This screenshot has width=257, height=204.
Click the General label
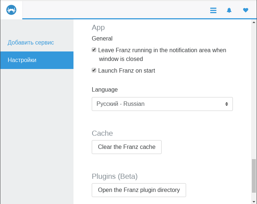click(x=102, y=38)
